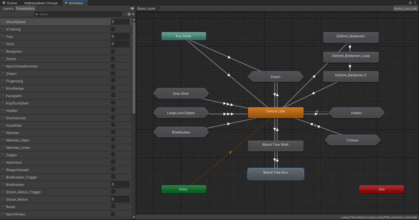The width and height of the screenshot is (419, 220).
Task: Activate the Facepalm trigger circle
Action: (x=113, y=95)
